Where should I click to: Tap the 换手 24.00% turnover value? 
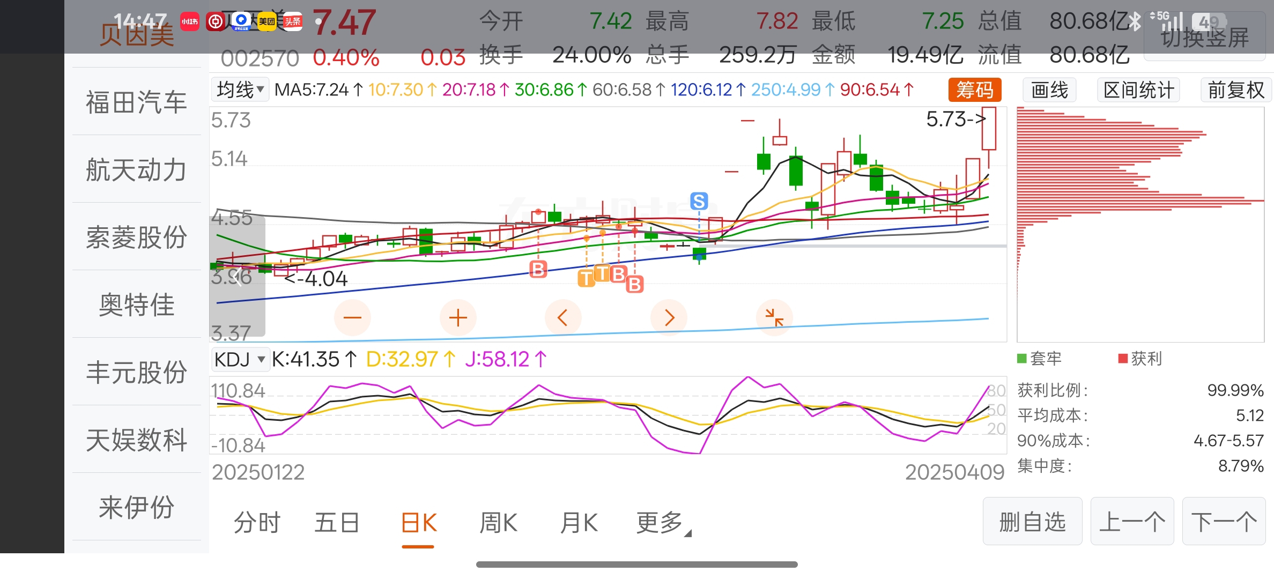(591, 55)
